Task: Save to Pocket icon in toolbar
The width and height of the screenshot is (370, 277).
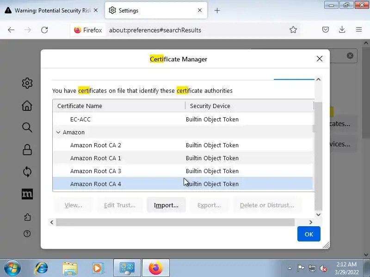Action: point(326,30)
